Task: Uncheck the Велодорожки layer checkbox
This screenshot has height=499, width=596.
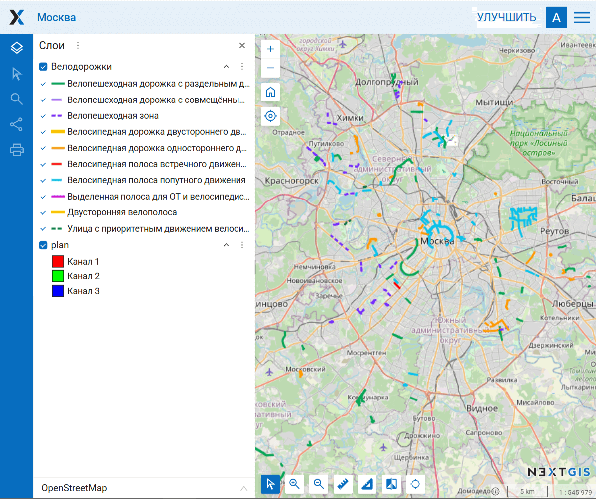Action: 43,67
